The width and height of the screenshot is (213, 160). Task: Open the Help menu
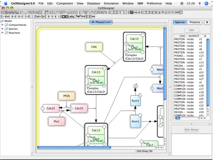tap(169, 4)
